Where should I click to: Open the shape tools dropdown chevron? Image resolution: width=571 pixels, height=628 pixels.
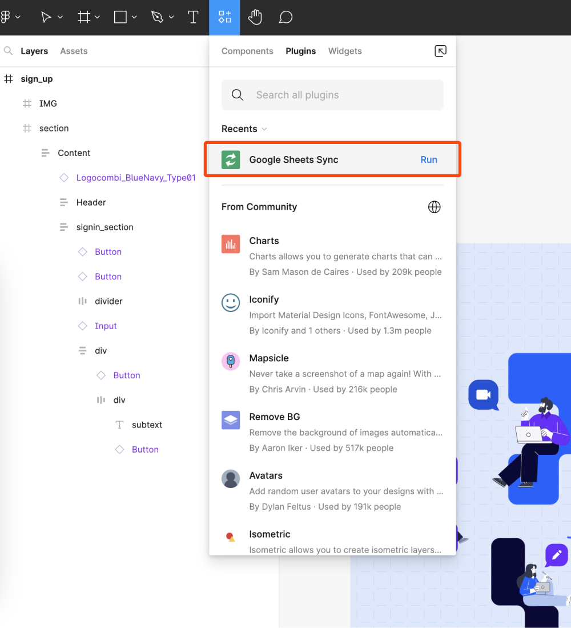(x=134, y=17)
